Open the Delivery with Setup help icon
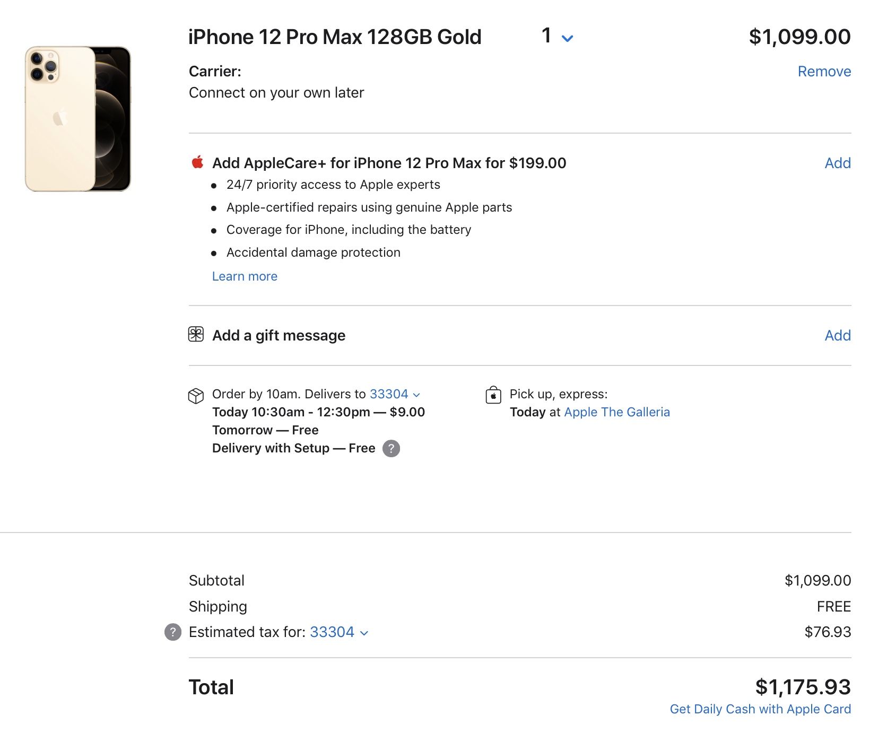Image resolution: width=887 pixels, height=733 pixels. point(391,449)
